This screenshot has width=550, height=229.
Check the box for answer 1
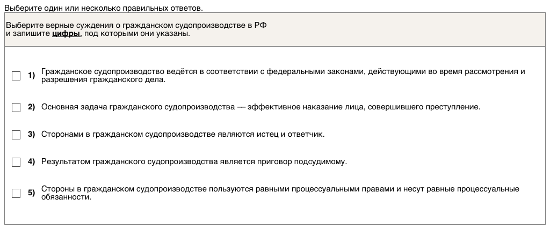click(x=16, y=76)
